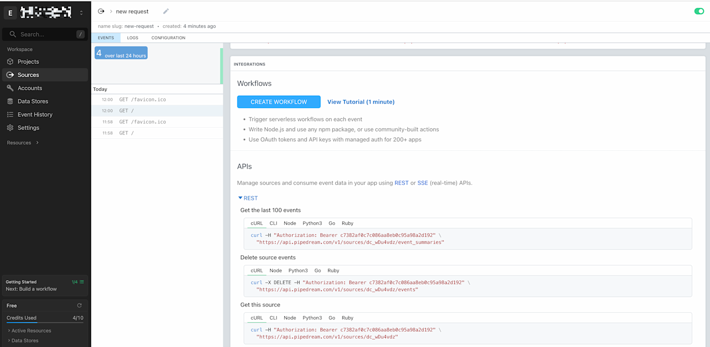Click the event_summaries curl code block
This screenshot has height=347, width=710.
pos(468,239)
